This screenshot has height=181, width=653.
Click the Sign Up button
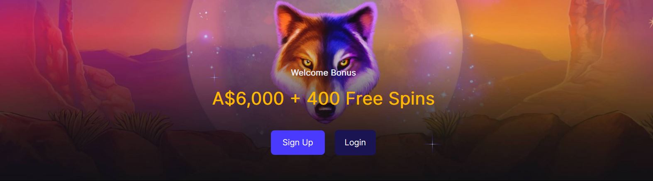coord(297,142)
